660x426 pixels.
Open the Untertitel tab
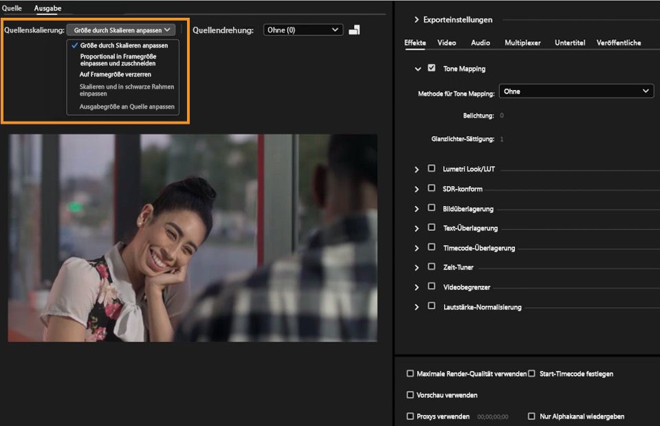[x=570, y=43]
